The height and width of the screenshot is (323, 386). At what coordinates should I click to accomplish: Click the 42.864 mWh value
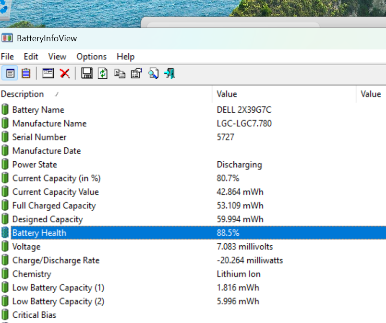coord(240,192)
